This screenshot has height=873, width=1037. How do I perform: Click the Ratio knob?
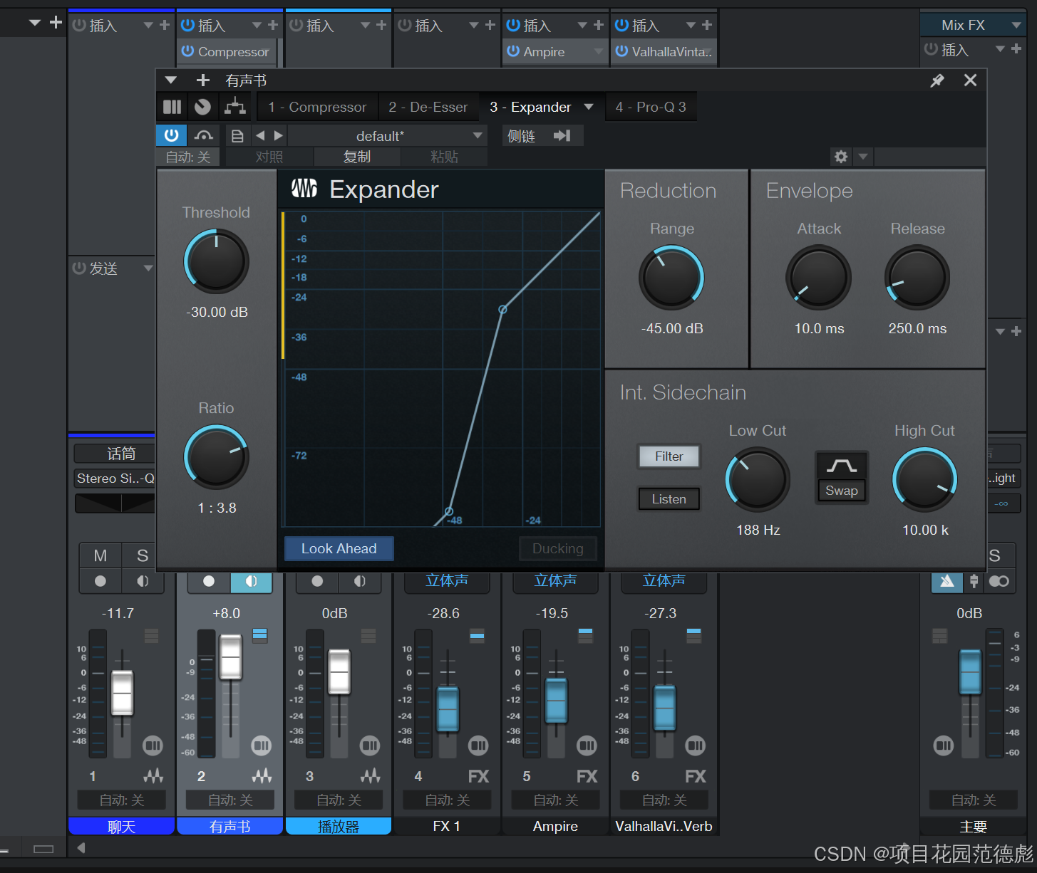[217, 457]
